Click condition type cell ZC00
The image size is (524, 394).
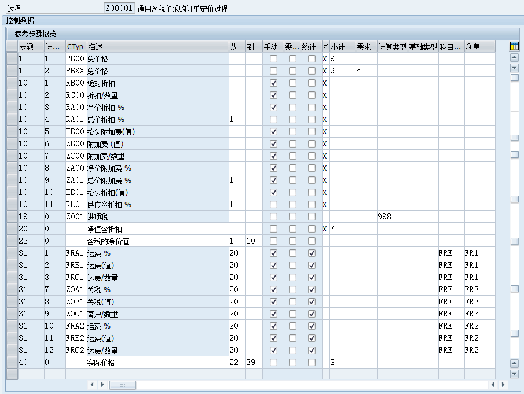[76, 156]
